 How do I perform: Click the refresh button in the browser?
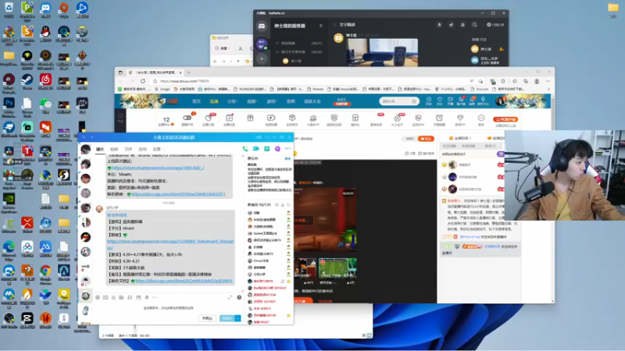(x=143, y=81)
